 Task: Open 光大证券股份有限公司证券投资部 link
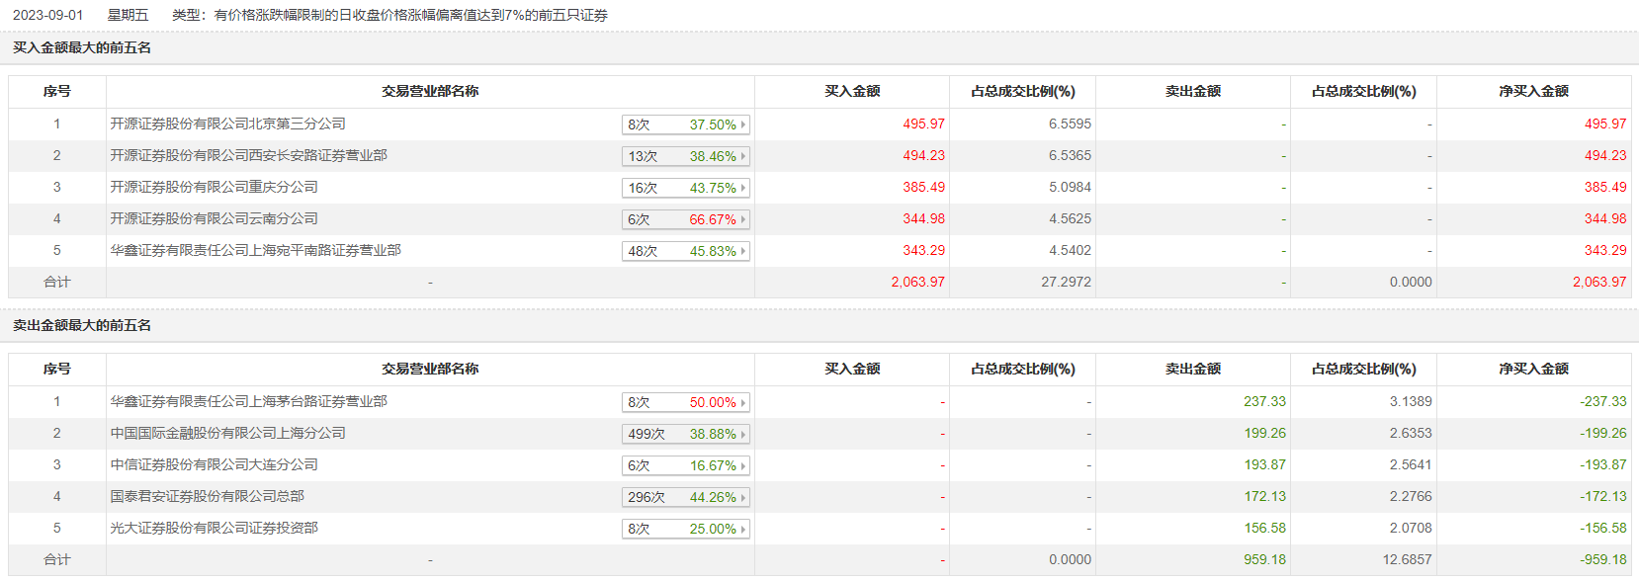215,528
